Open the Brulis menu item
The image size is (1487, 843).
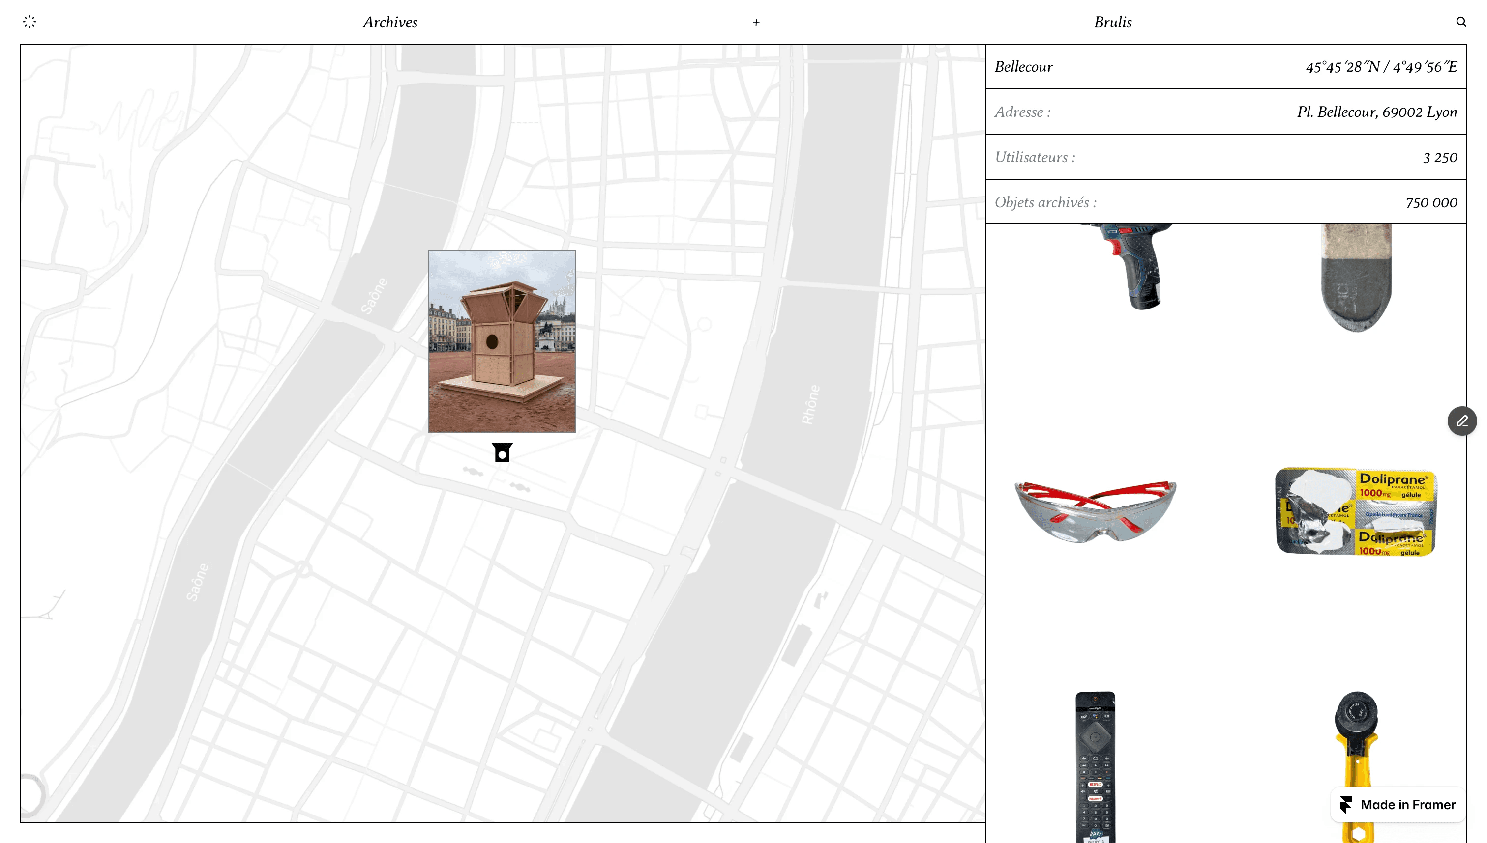pos(1113,22)
